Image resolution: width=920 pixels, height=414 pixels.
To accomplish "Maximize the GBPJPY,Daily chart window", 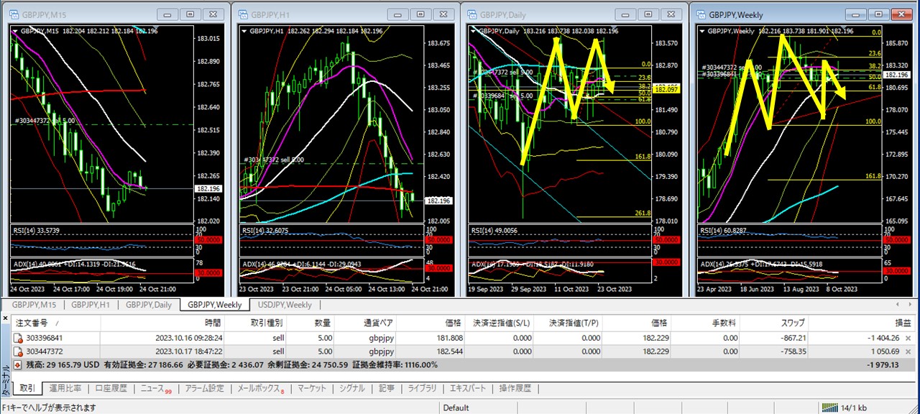I will pyautogui.click(x=648, y=14).
